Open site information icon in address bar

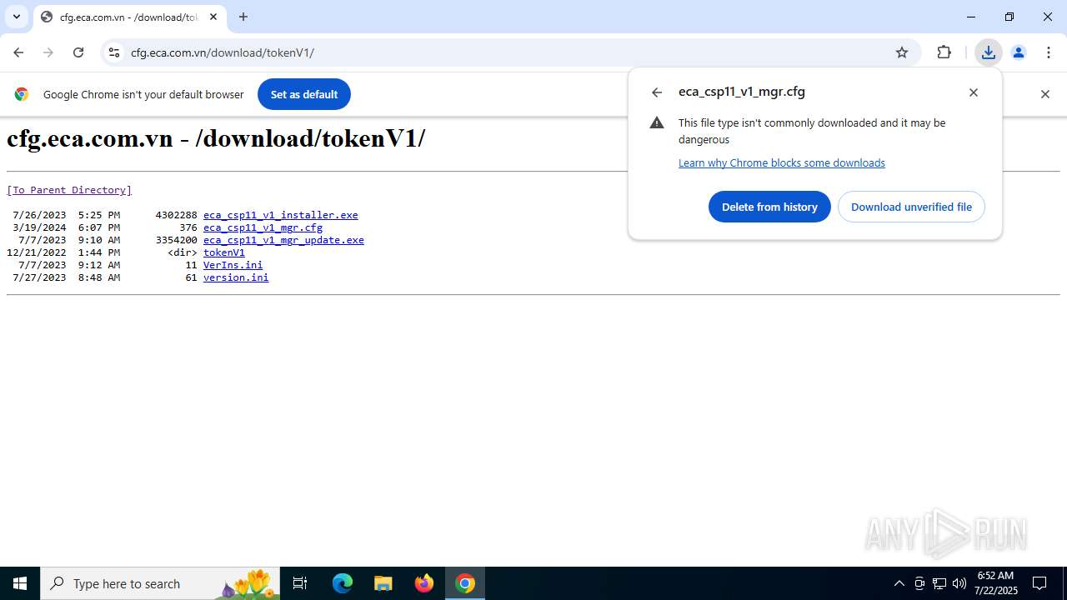point(114,52)
